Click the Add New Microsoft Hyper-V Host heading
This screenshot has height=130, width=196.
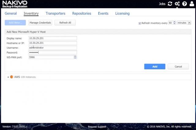tap(26, 32)
